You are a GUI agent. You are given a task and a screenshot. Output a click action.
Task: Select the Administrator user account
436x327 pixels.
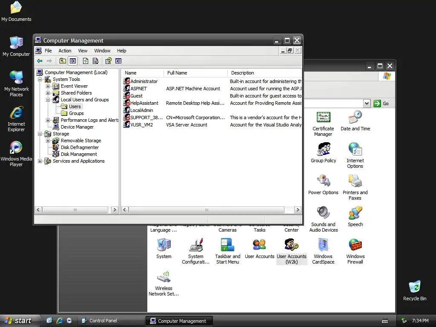(141, 81)
